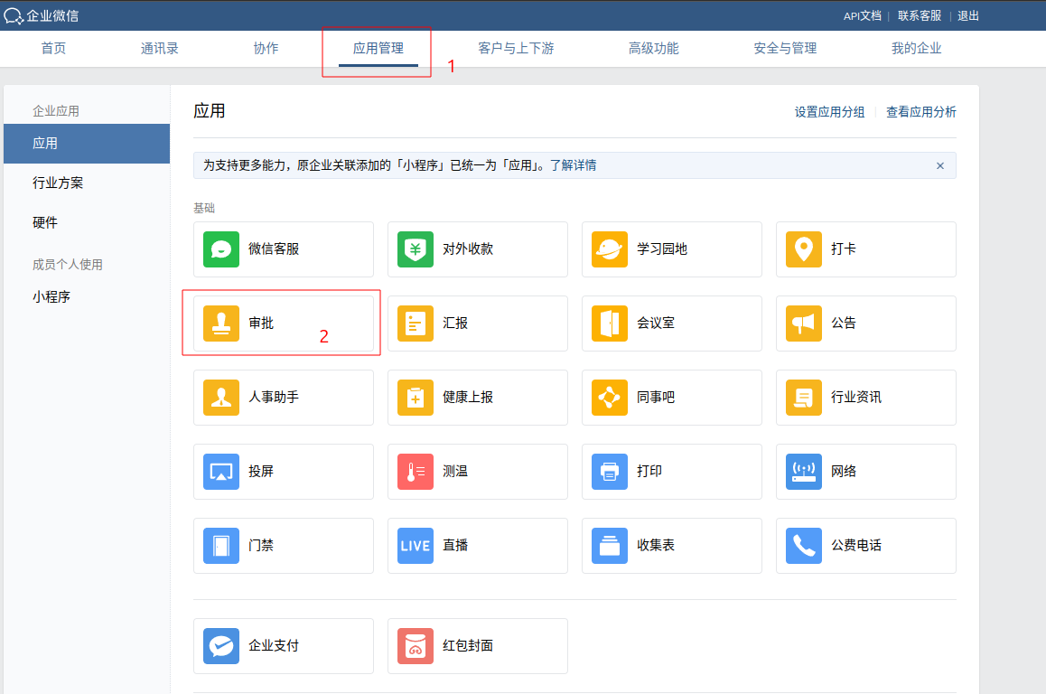Open the 学习园地 planet icon

click(x=610, y=249)
